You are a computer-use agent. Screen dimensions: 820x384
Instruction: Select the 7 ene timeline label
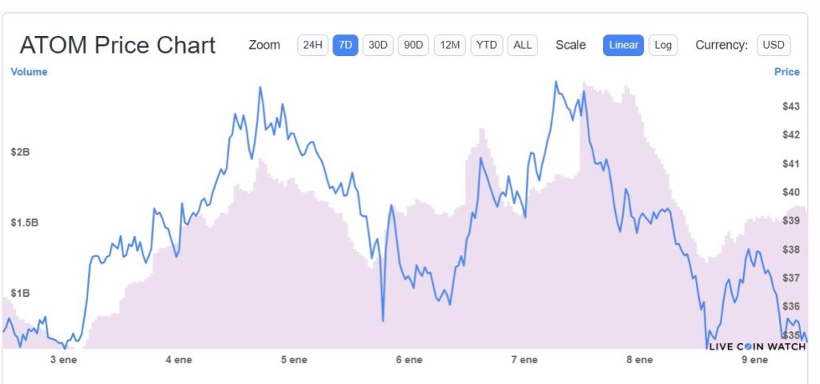[524, 360]
